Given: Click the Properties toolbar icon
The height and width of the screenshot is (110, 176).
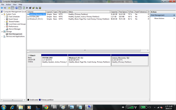Looking at the screenshot, I should [30, 8].
